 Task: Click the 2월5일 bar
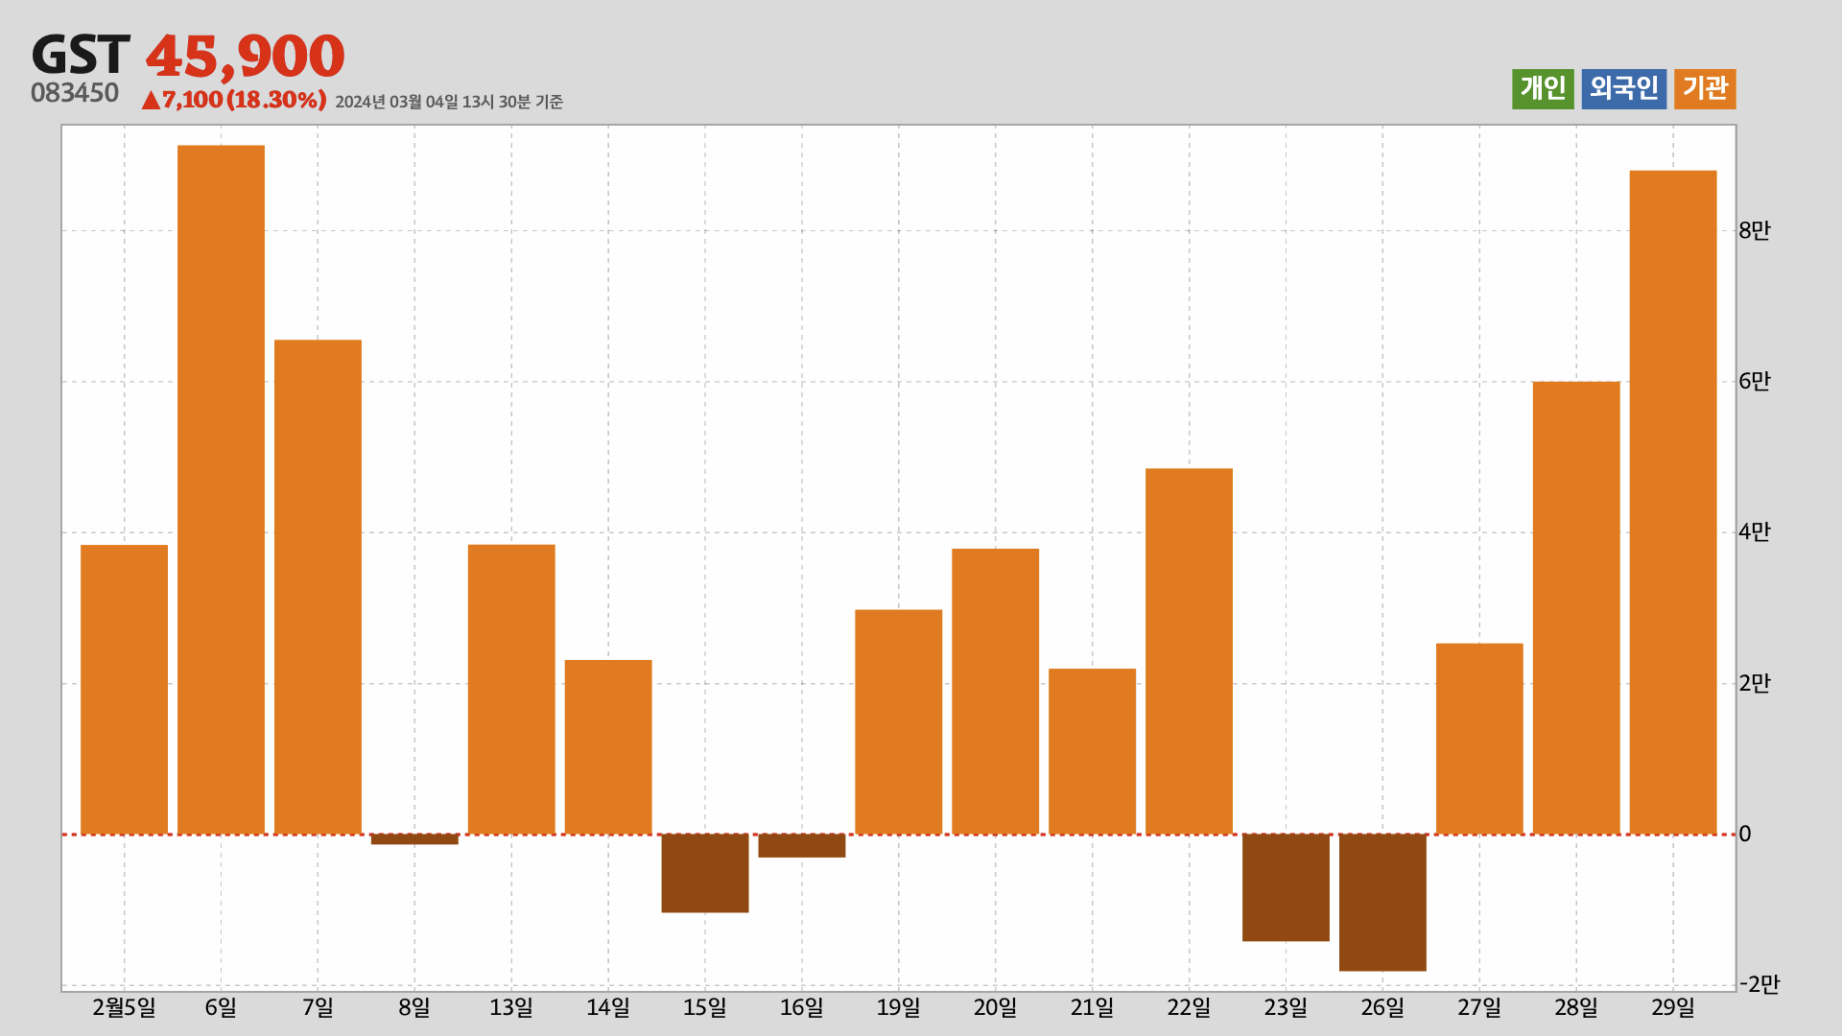coord(124,690)
